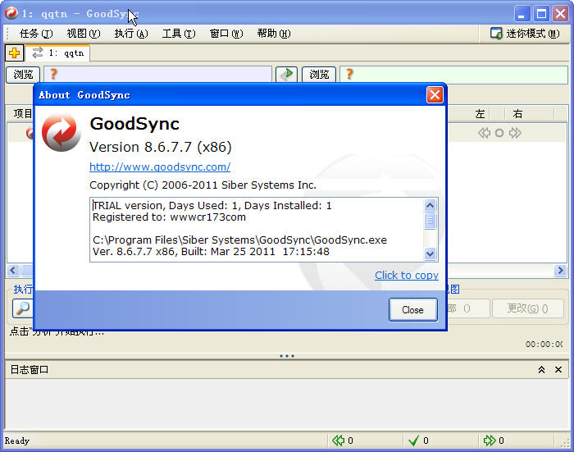
Task: Click the left-to-right arrow icon in file list
Action: pos(515,133)
